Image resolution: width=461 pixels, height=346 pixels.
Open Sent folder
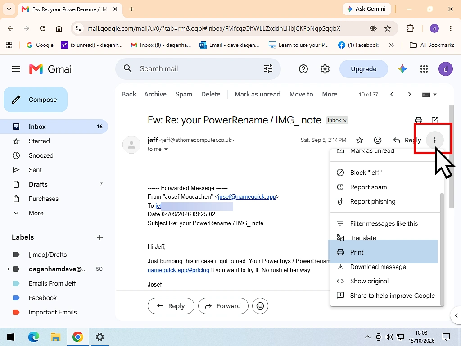[54, 170]
